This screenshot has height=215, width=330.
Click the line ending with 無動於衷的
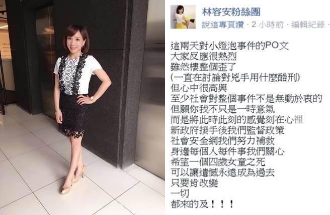tap(246, 99)
